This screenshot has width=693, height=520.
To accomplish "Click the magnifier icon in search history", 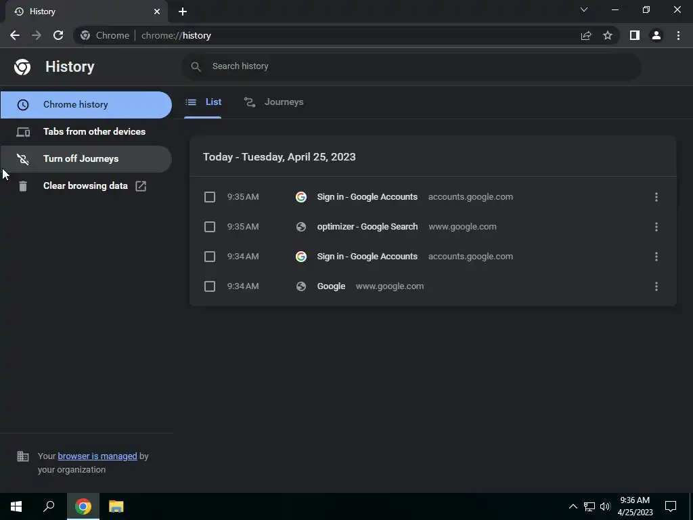I will [x=196, y=66].
